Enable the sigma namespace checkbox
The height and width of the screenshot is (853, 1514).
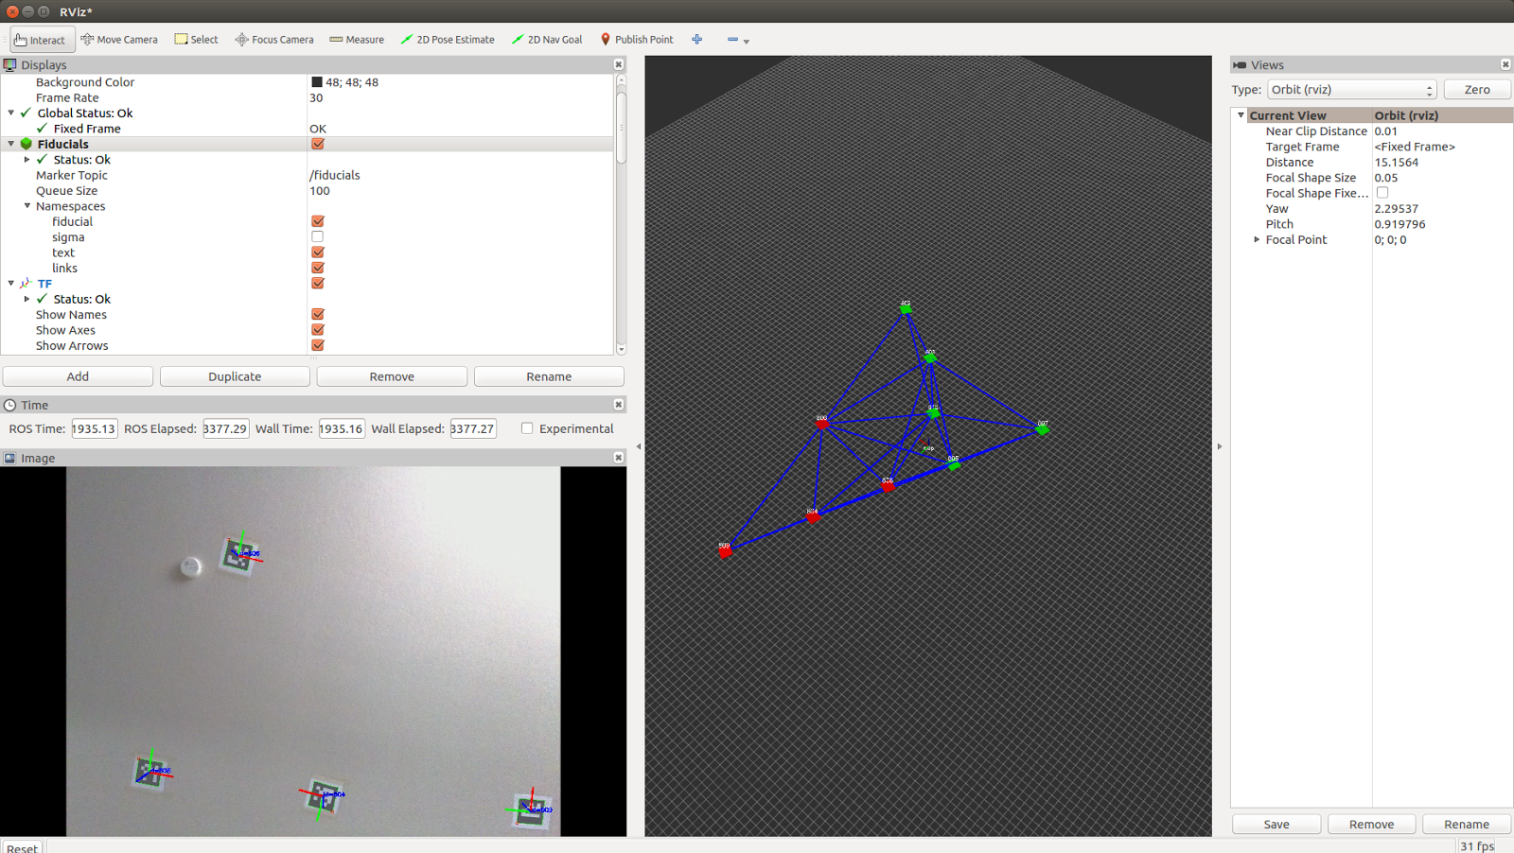pos(318,237)
